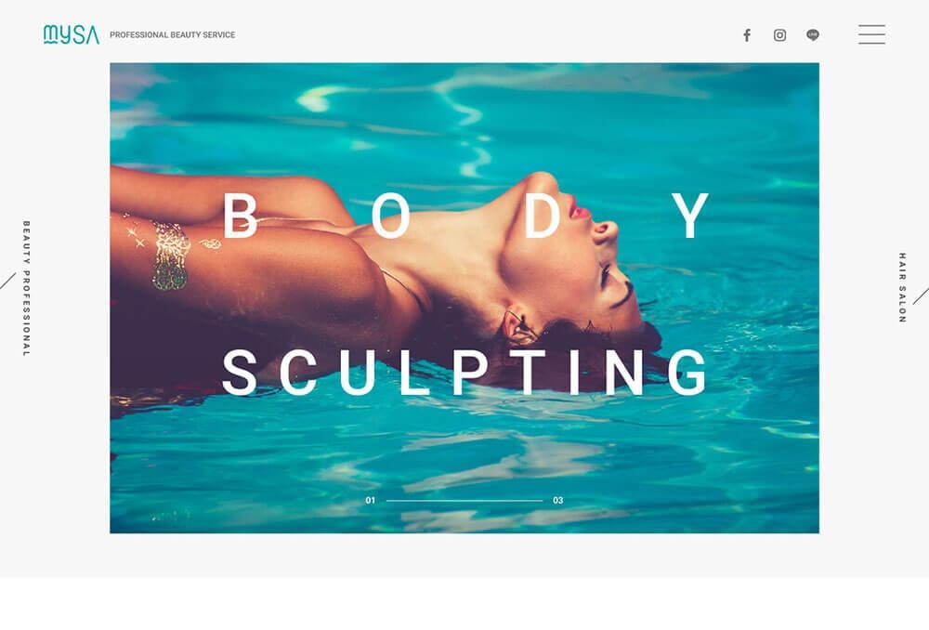Click the BODY headline text
This screenshot has width=929, height=630.
[x=465, y=216]
